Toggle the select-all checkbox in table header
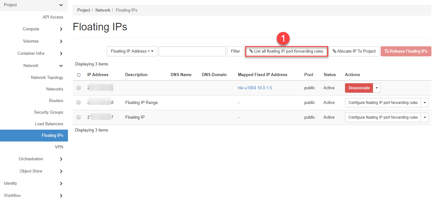The height and width of the screenshot is (201, 433). pyautogui.click(x=79, y=75)
